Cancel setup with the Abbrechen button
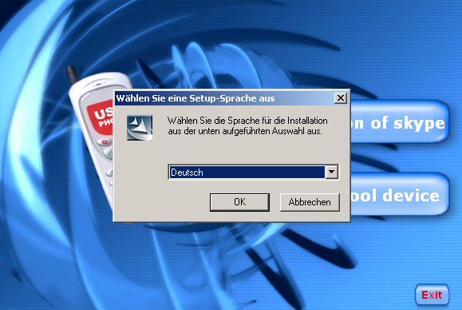This screenshot has width=462, height=310. pyautogui.click(x=310, y=202)
